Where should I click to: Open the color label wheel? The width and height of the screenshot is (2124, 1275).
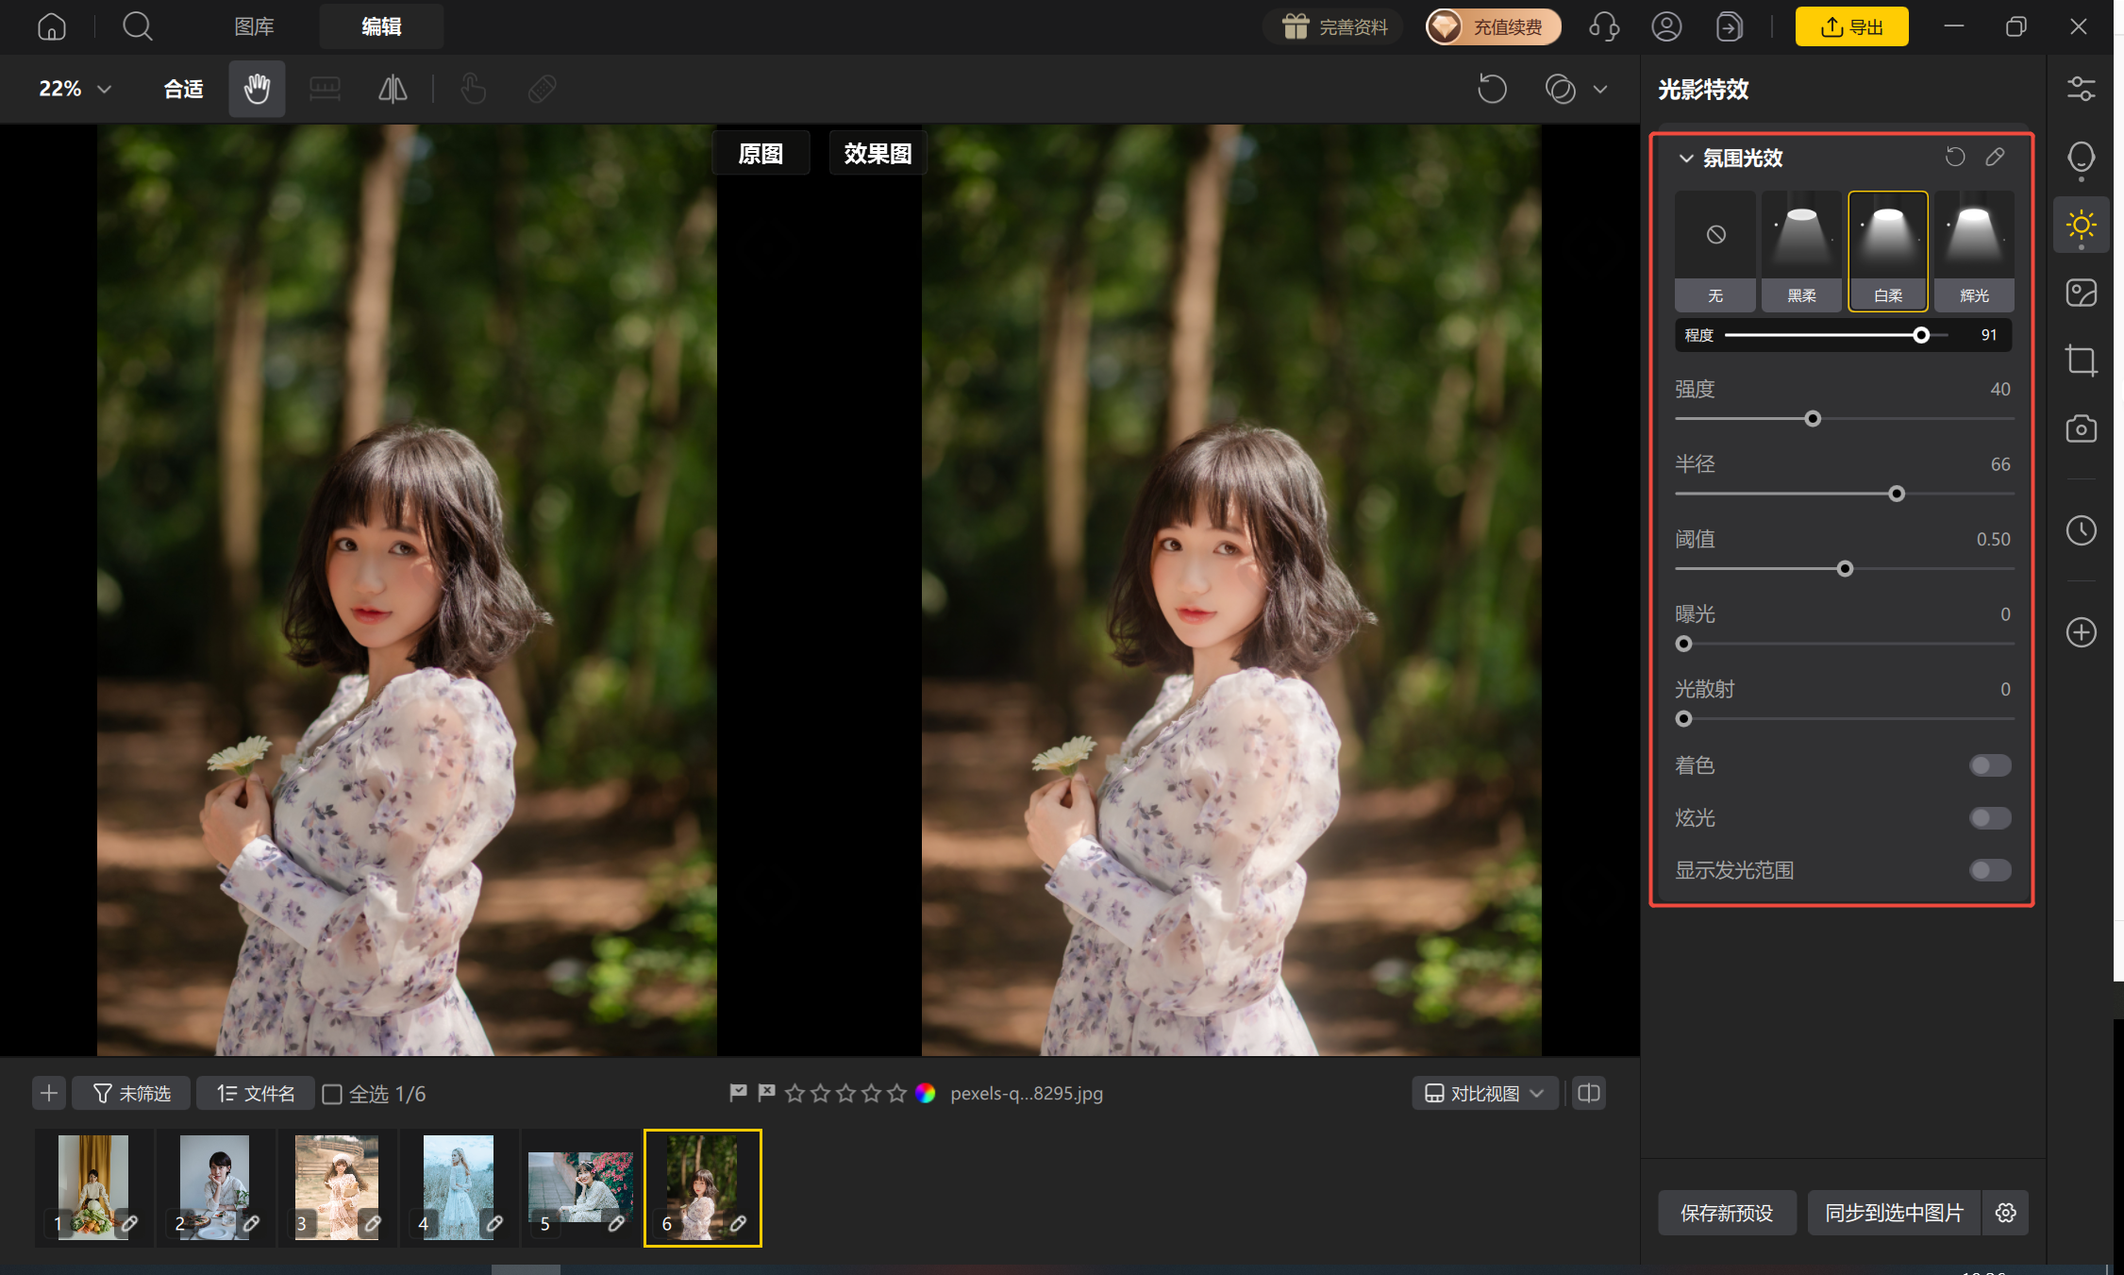click(x=926, y=1093)
